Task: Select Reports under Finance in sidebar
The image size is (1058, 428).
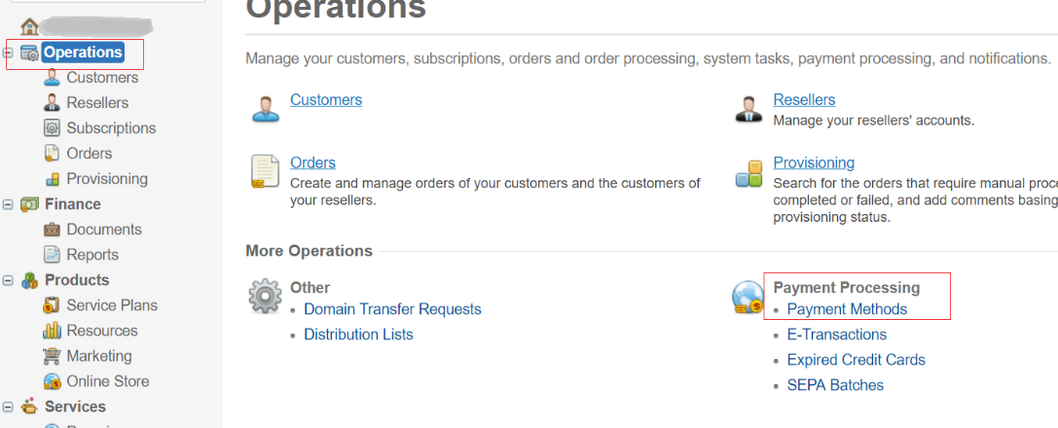Action: point(92,255)
